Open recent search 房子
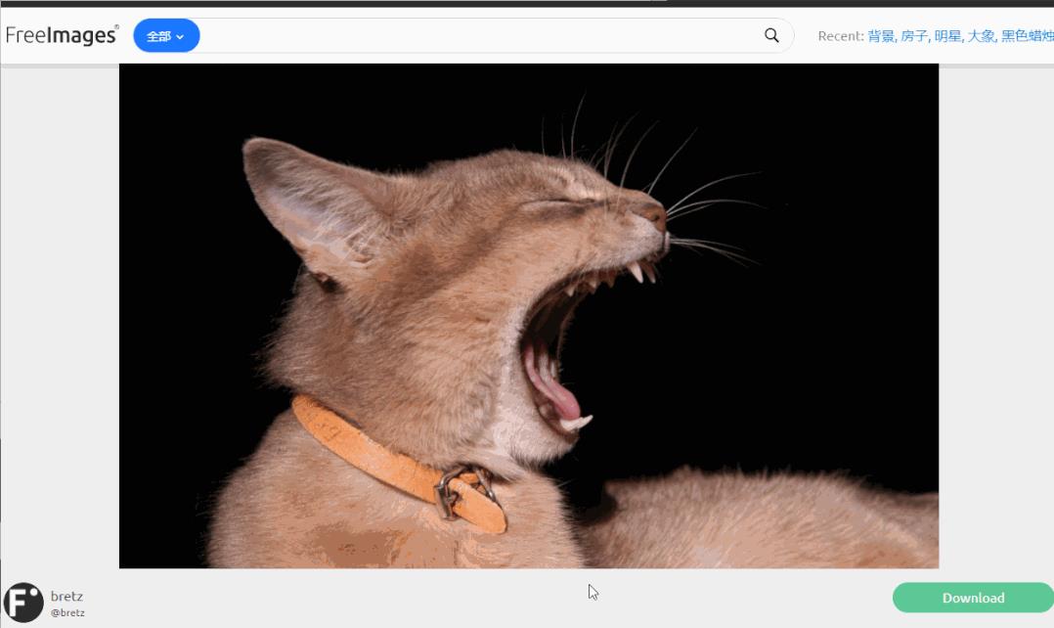 click(914, 35)
